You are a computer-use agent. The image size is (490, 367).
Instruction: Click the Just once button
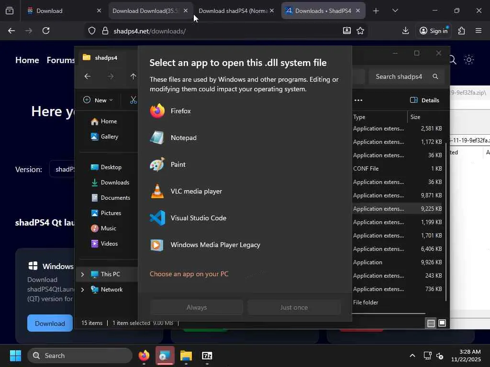[x=294, y=307]
